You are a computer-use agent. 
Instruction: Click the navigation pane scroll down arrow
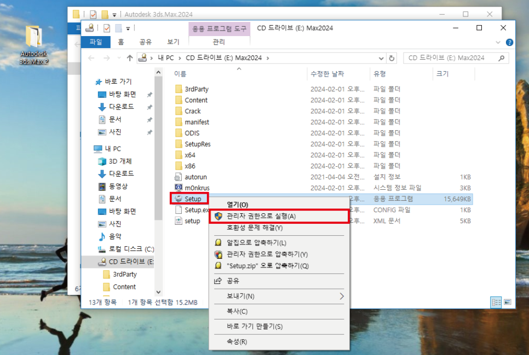pos(158,292)
